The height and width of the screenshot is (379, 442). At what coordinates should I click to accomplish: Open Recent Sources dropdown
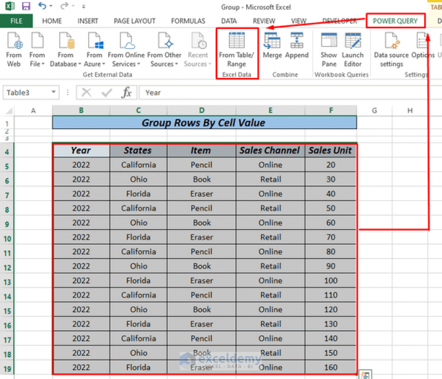[198, 50]
